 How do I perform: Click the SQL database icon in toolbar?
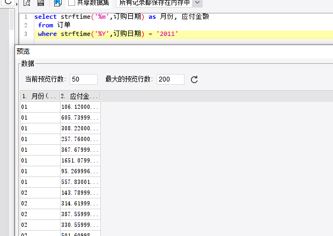coord(41,3)
